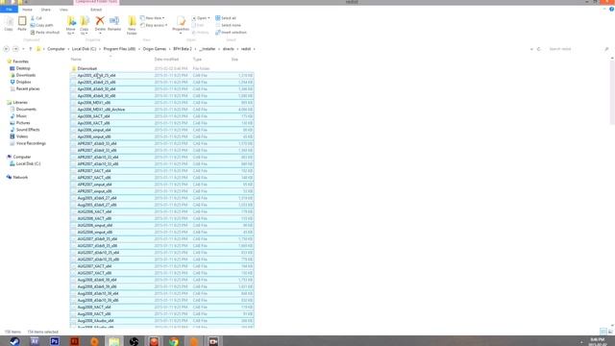Image resolution: width=615 pixels, height=346 pixels.
Task: Open the OBS icon on the taskbar
Action: 134,341
